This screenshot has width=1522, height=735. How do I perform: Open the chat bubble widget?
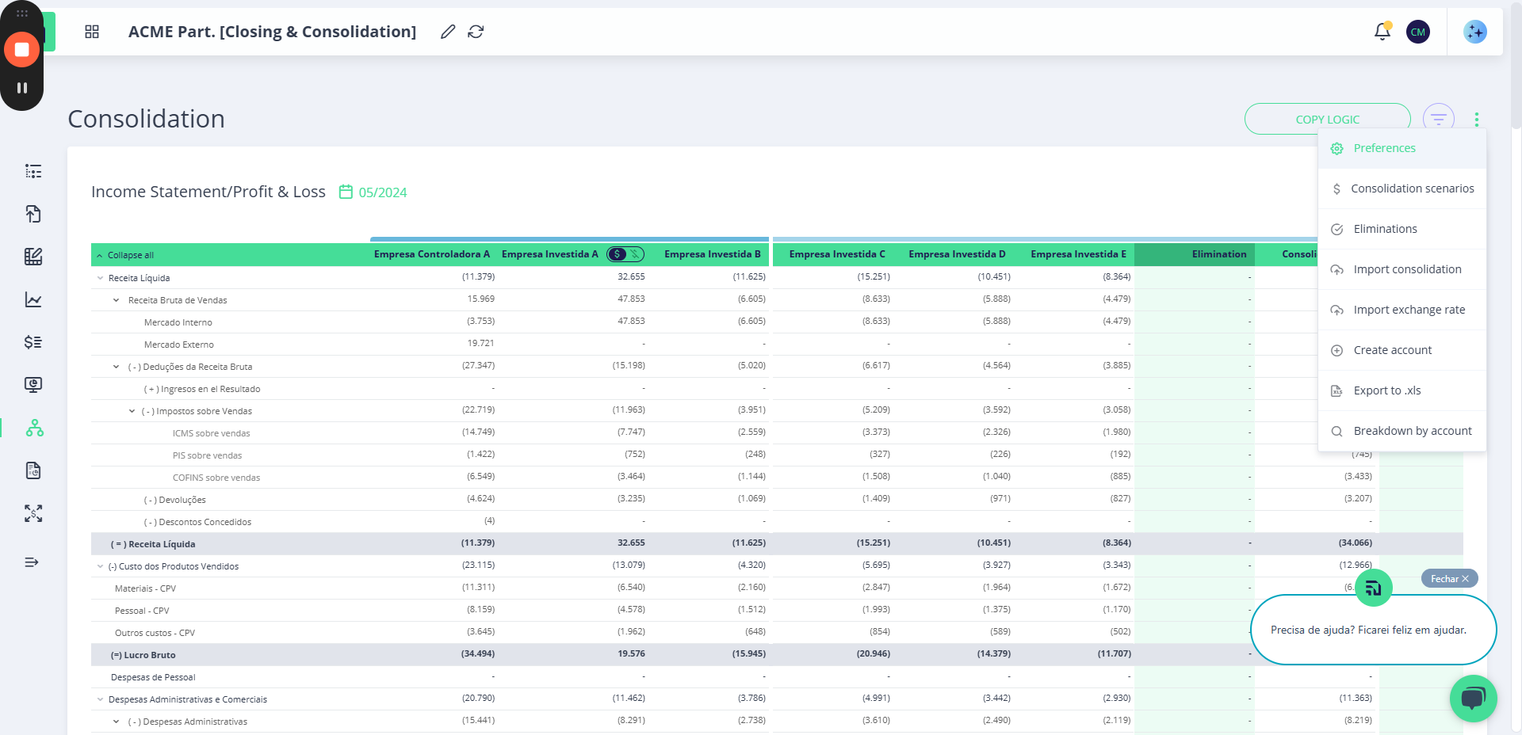tap(1473, 698)
